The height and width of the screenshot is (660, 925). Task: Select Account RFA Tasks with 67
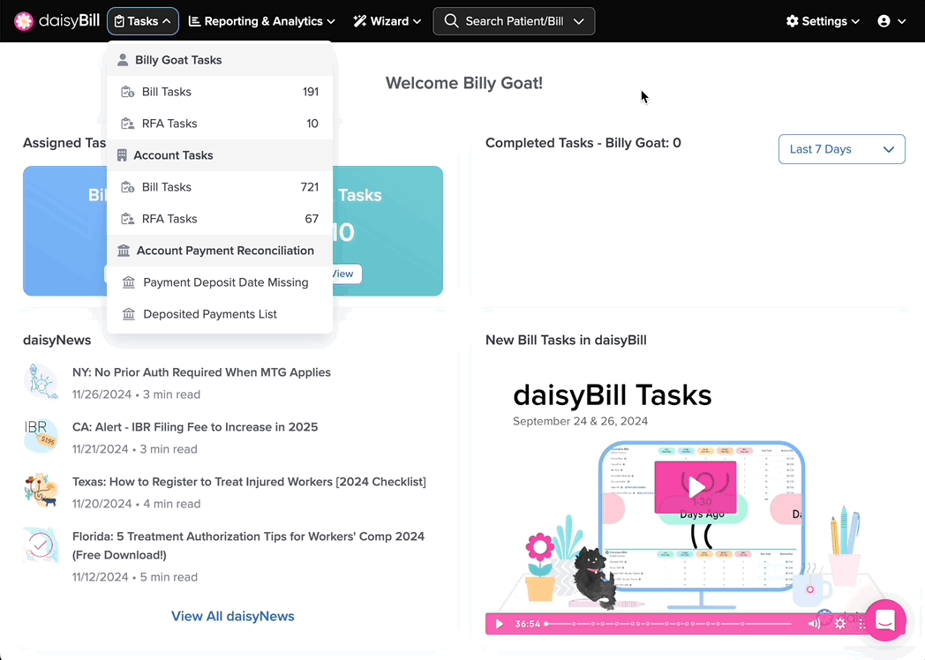coord(220,219)
